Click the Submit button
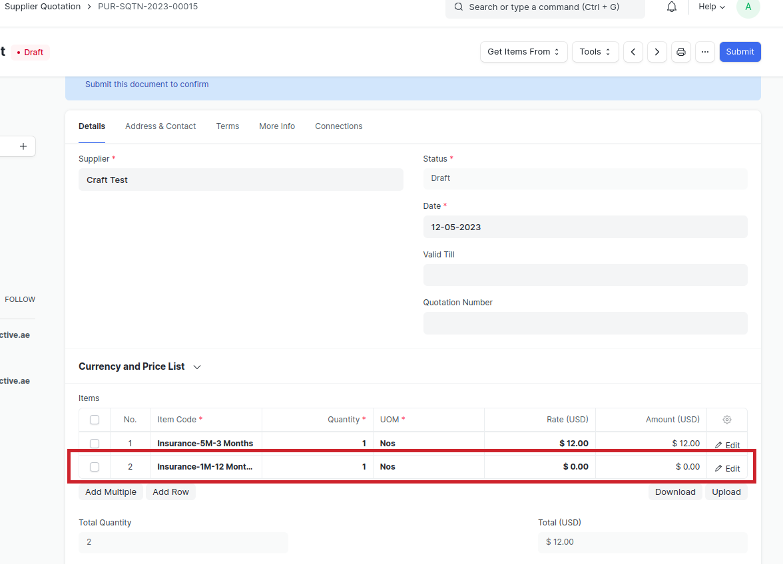The width and height of the screenshot is (783, 564). (740, 51)
